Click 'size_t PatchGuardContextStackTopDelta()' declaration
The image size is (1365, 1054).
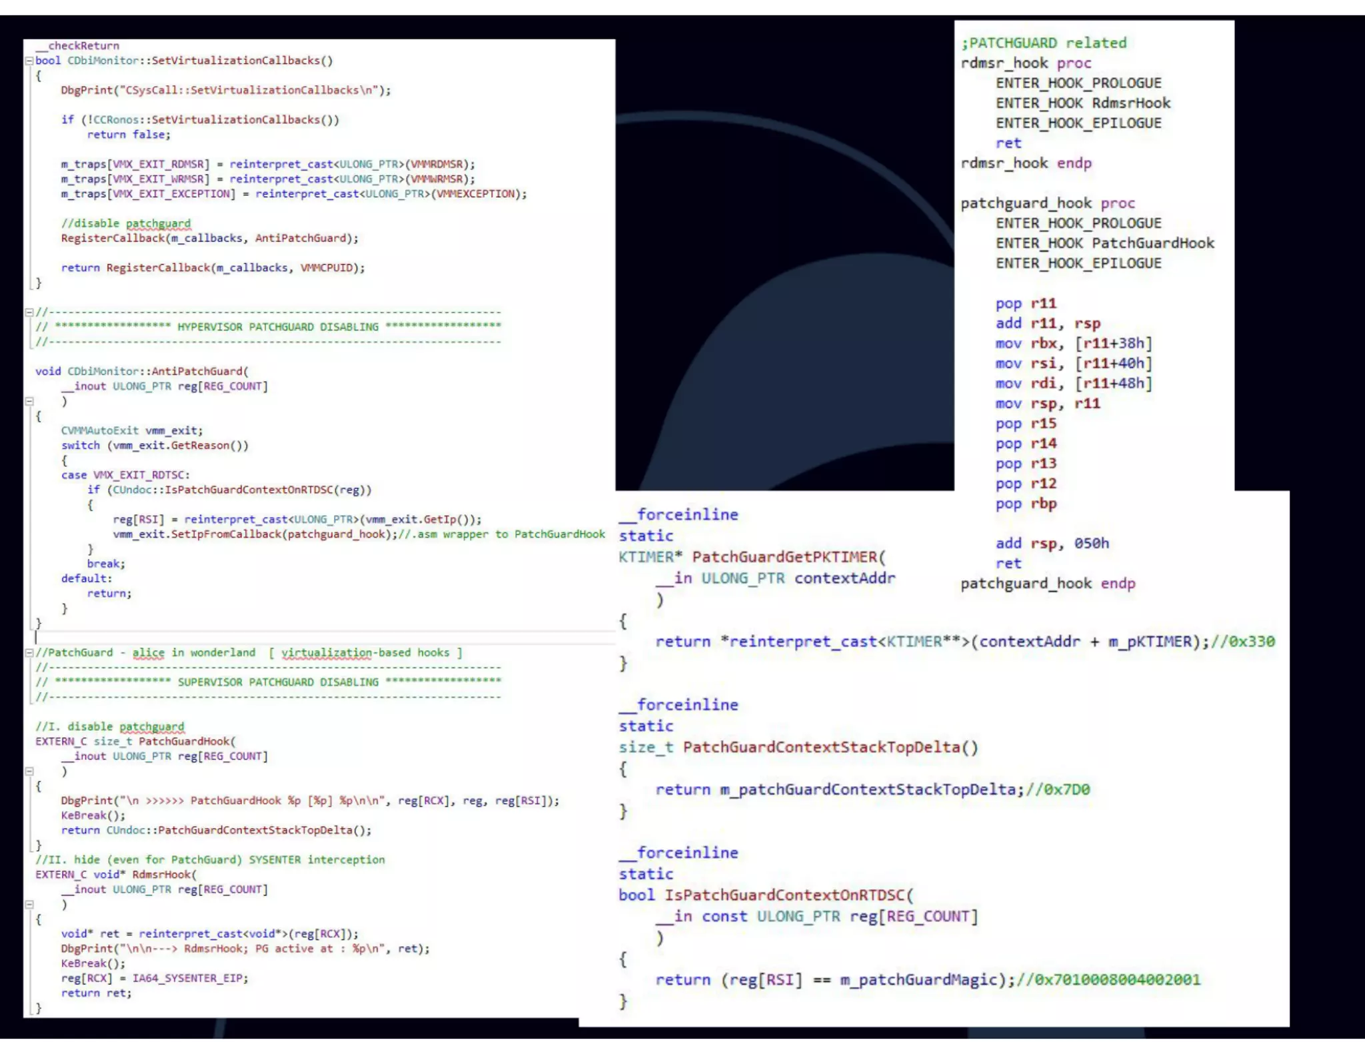[x=798, y=748]
